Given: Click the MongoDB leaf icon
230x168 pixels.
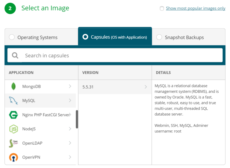Looking at the screenshot, I should (13, 86).
